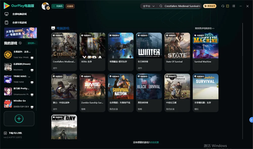Click the monitor icon beside 全部电脑游戏

coord(7,14)
